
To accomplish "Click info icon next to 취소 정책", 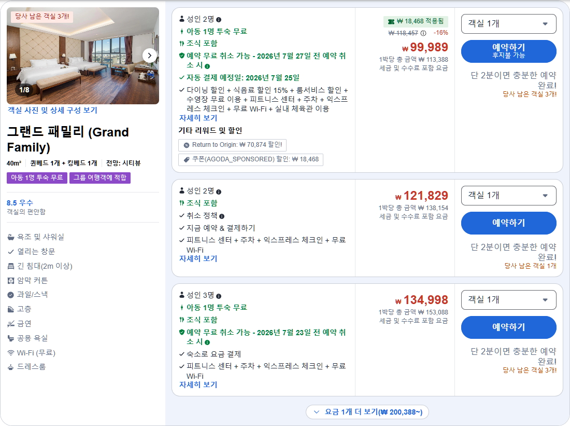I will pos(222,216).
